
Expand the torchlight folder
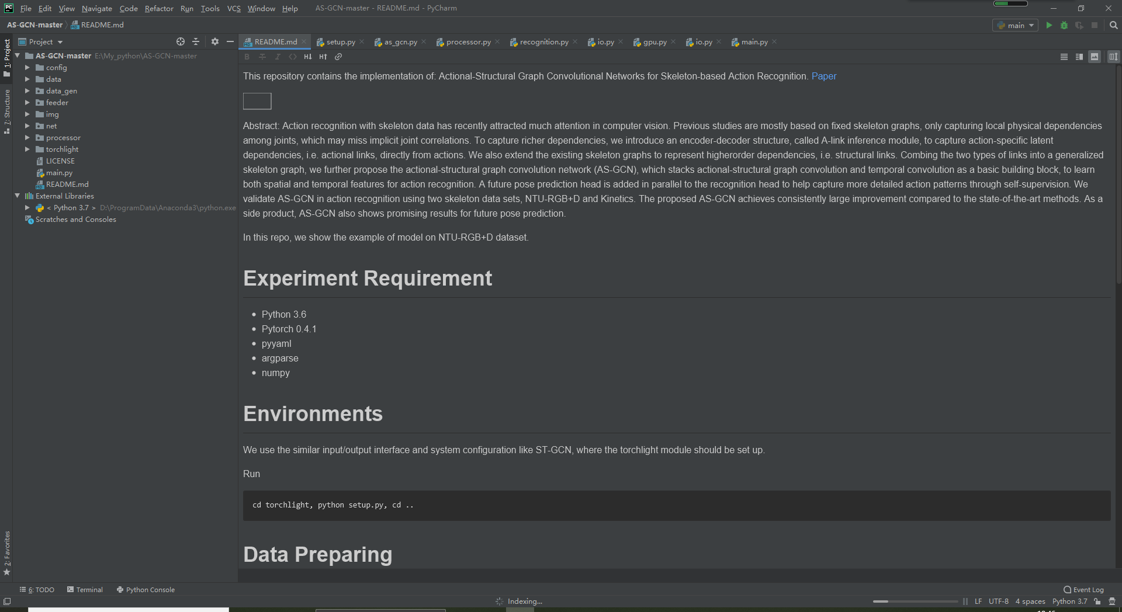(x=27, y=149)
